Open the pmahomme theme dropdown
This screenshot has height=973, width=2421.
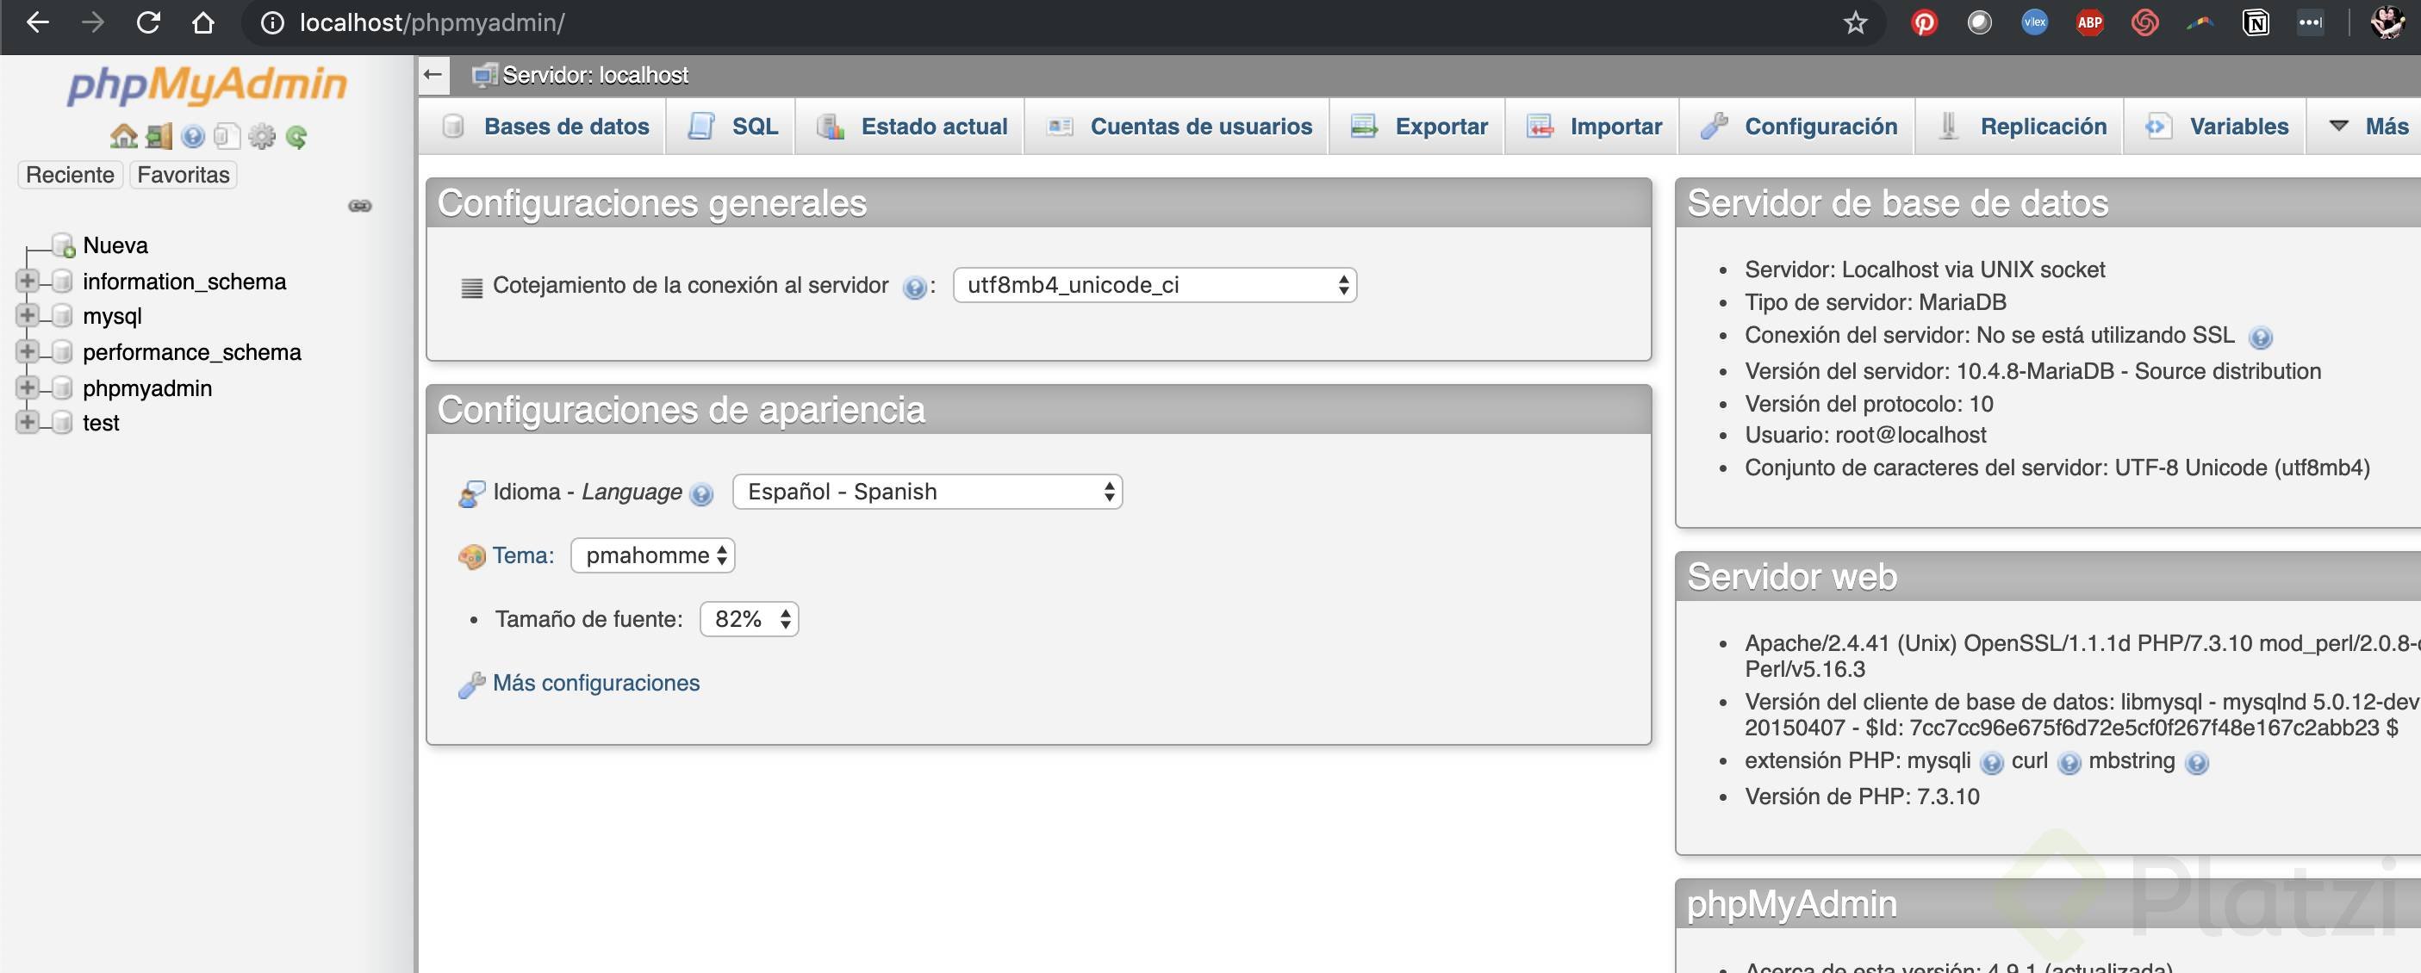pyautogui.click(x=652, y=556)
